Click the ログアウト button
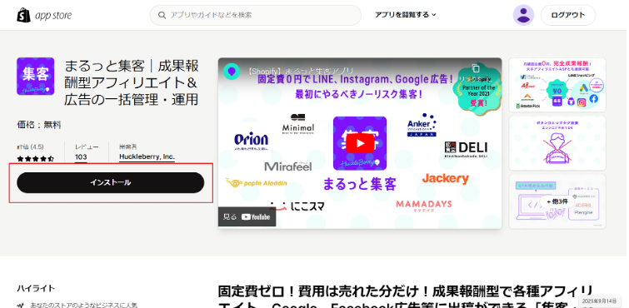The image size is (629, 308). click(x=567, y=15)
